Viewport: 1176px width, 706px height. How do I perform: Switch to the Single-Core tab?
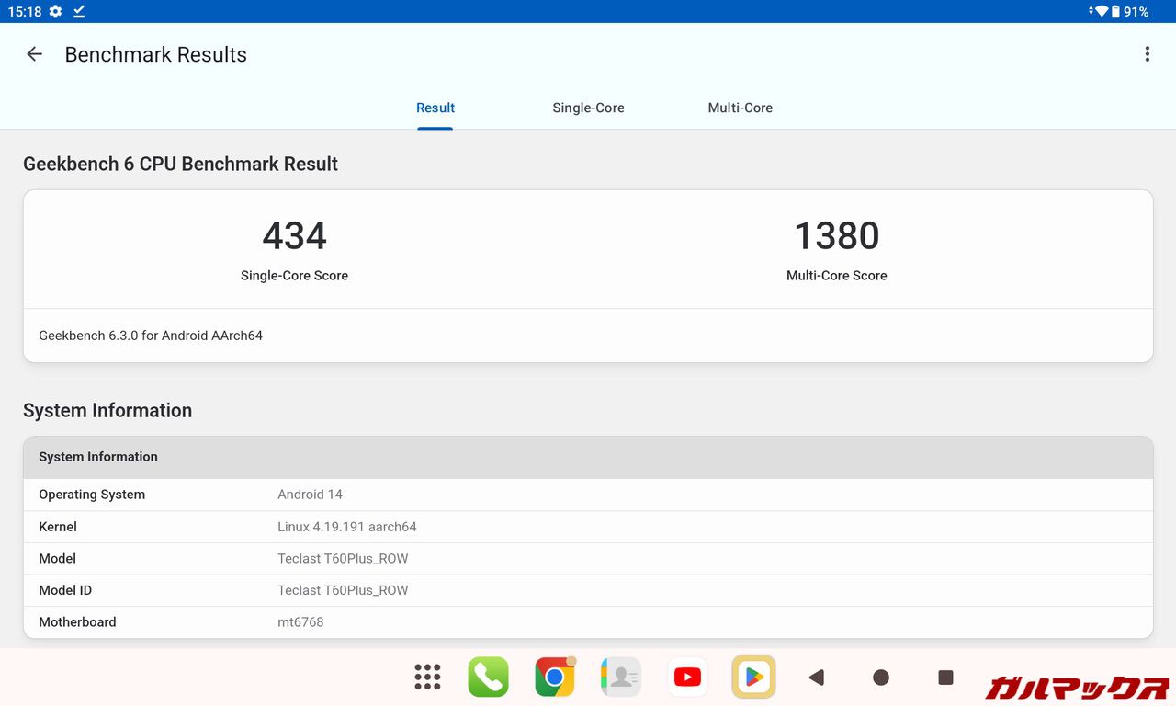(x=588, y=108)
